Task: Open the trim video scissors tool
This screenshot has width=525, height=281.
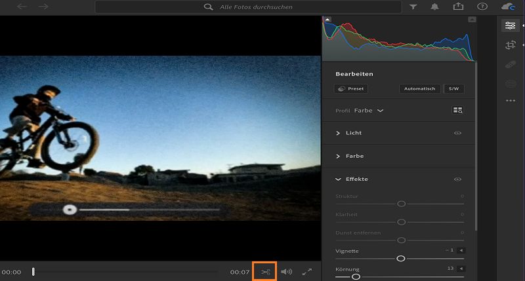Action: [266, 272]
